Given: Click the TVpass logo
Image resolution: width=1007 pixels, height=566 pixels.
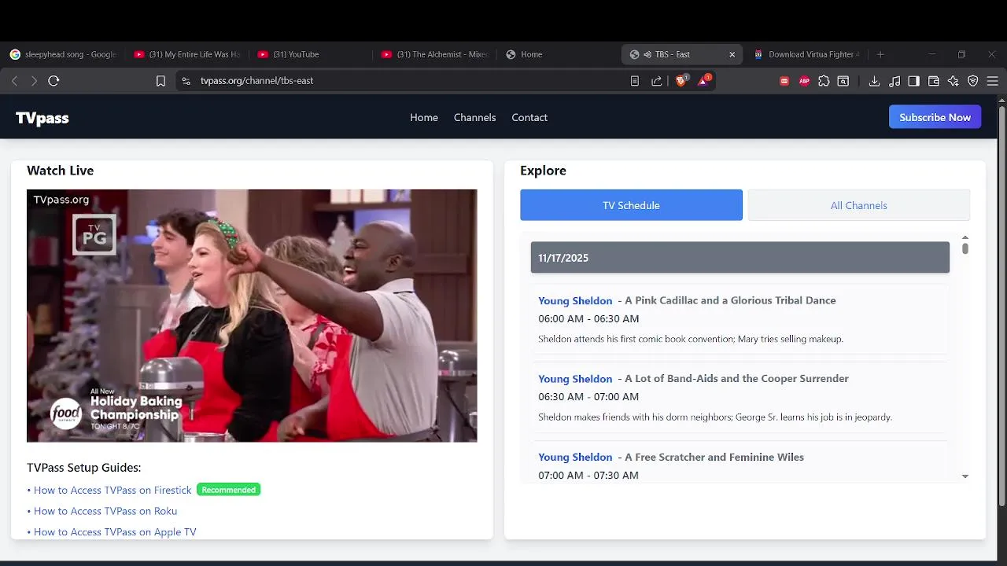Looking at the screenshot, I should [42, 118].
